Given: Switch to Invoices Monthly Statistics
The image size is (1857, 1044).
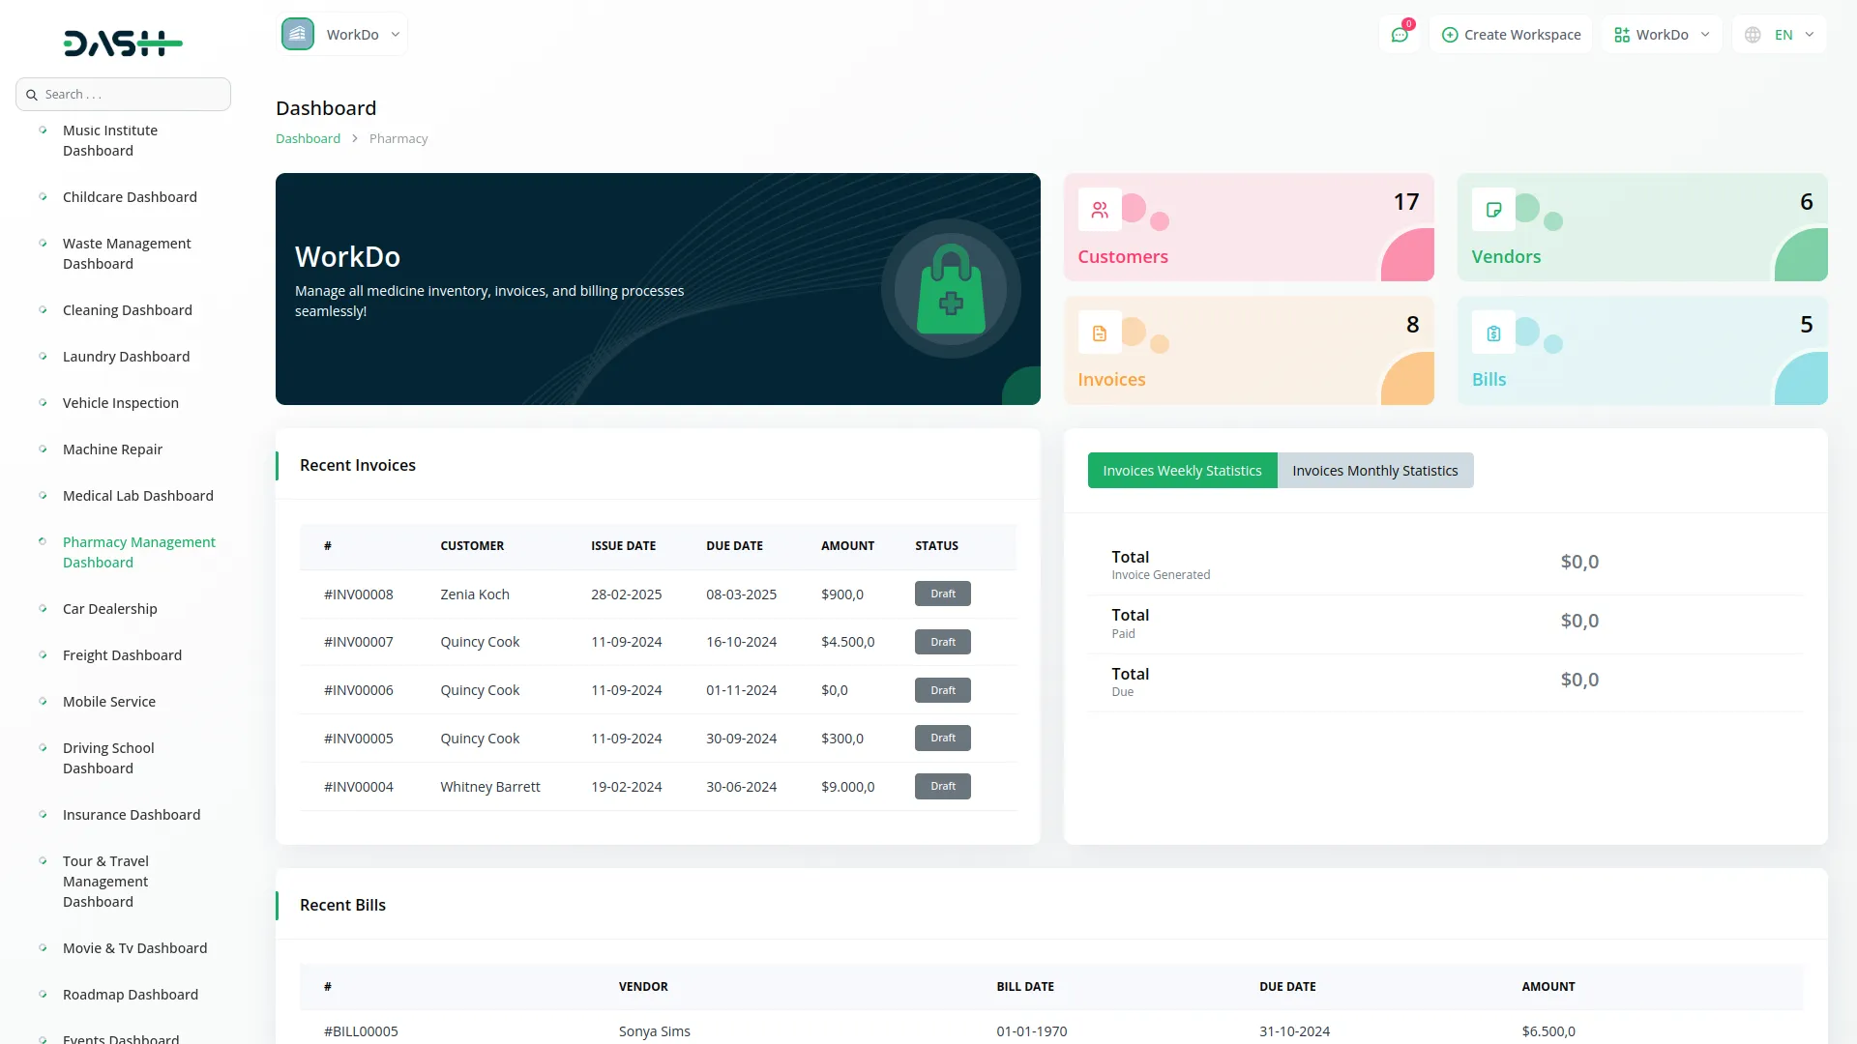Looking at the screenshot, I should tap(1374, 470).
